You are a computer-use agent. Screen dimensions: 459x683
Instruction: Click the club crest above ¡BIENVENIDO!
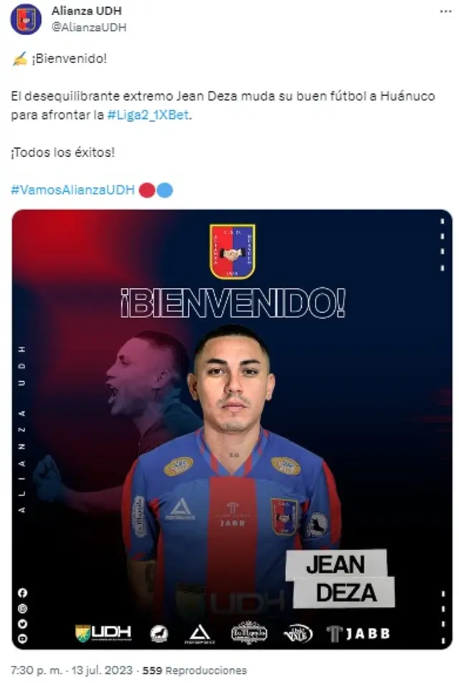click(x=232, y=252)
